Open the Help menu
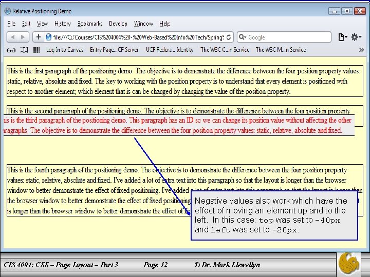This screenshot has width=370, height=277. click(x=164, y=24)
